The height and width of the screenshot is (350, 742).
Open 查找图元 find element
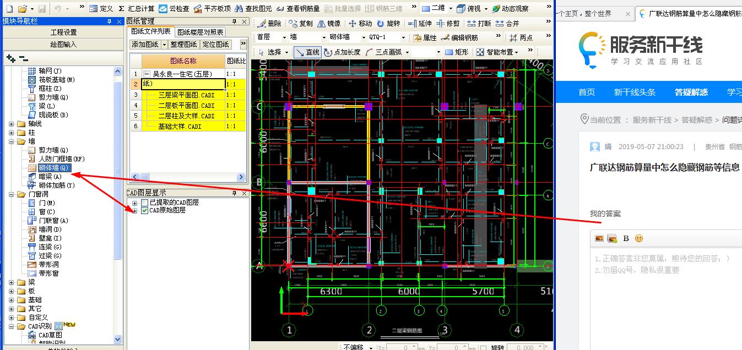[x=253, y=9]
